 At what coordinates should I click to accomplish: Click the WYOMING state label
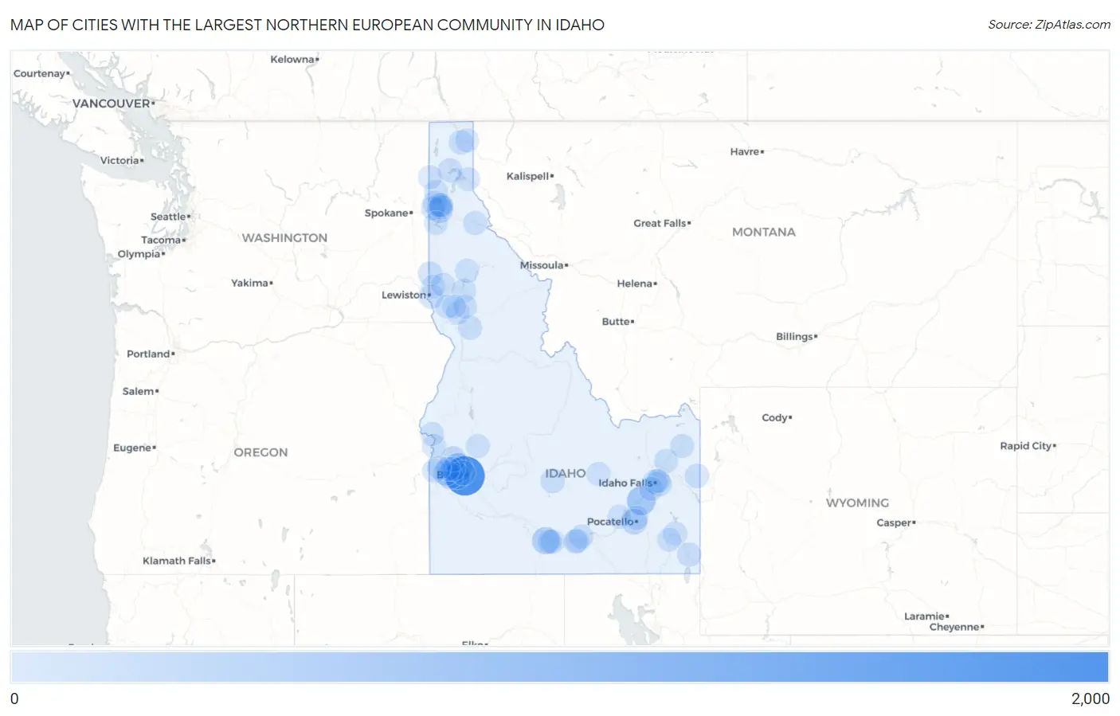(x=857, y=503)
